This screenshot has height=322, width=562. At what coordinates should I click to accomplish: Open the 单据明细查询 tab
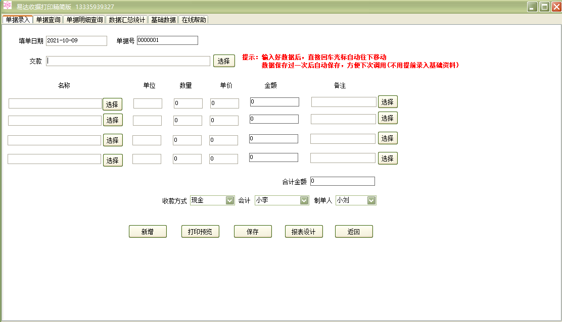tap(84, 20)
